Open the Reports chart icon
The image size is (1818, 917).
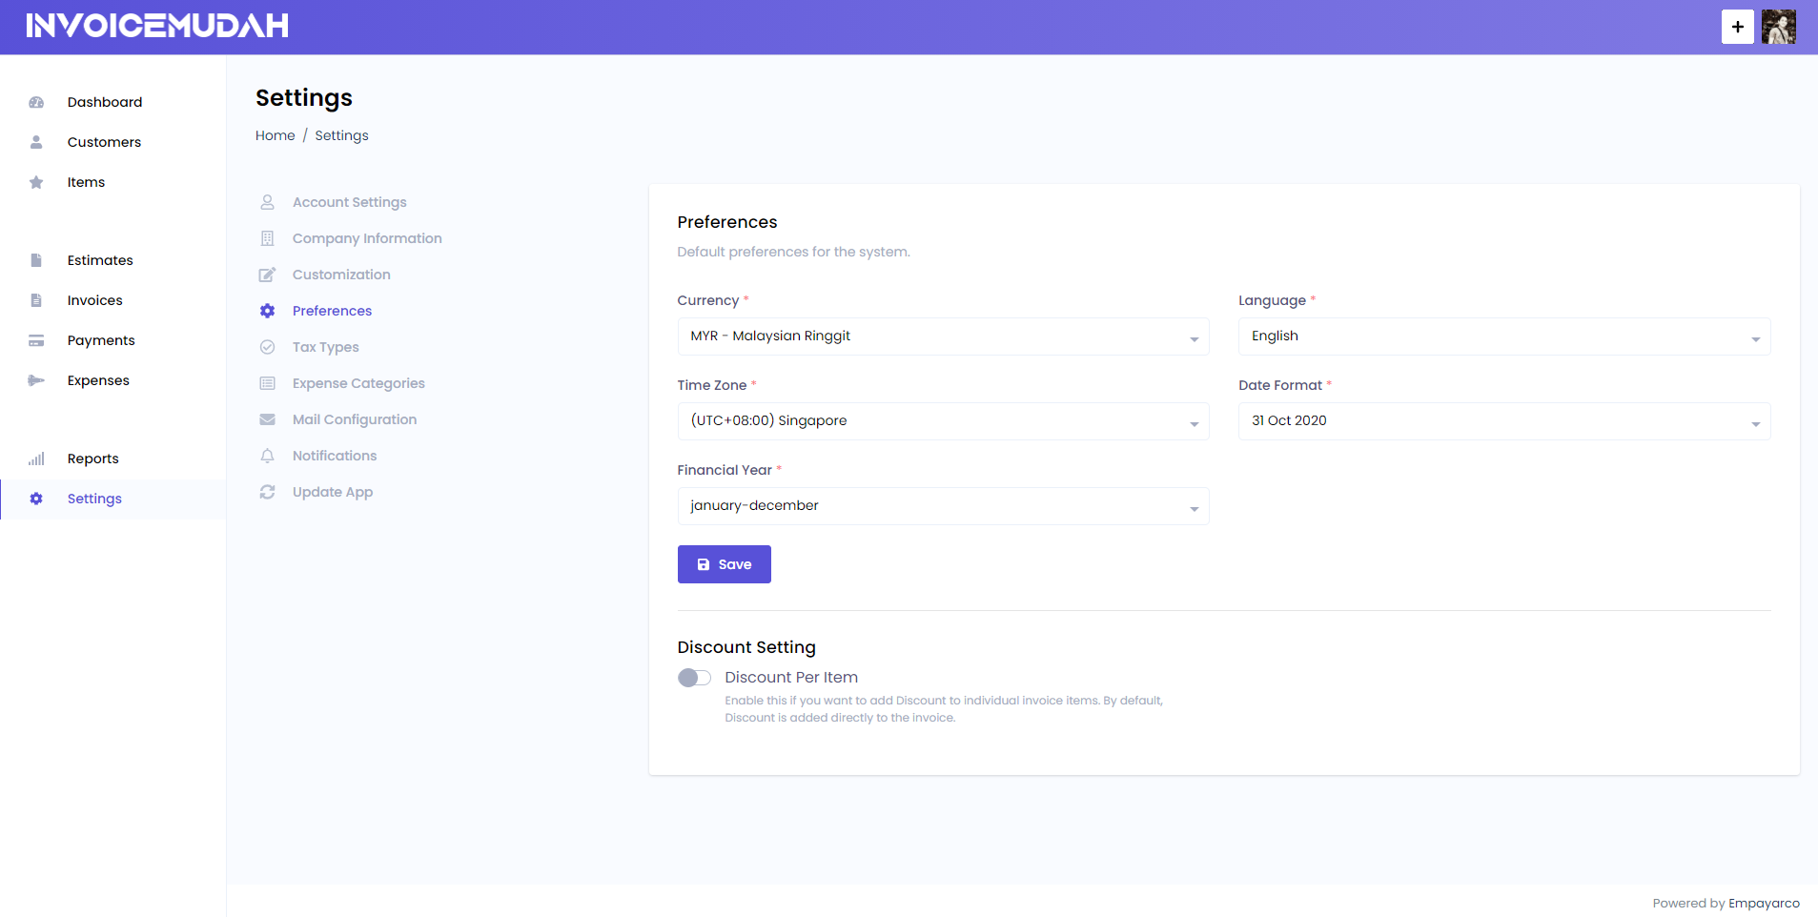click(x=36, y=458)
